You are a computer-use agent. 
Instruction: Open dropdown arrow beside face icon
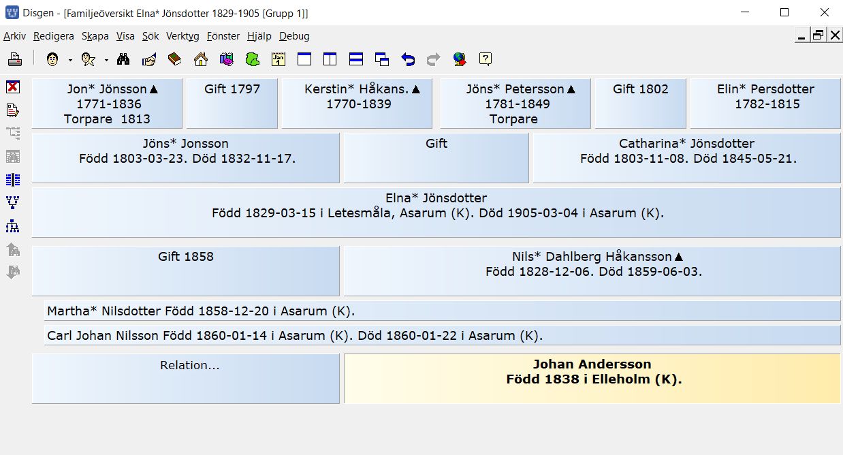[69, 60]
